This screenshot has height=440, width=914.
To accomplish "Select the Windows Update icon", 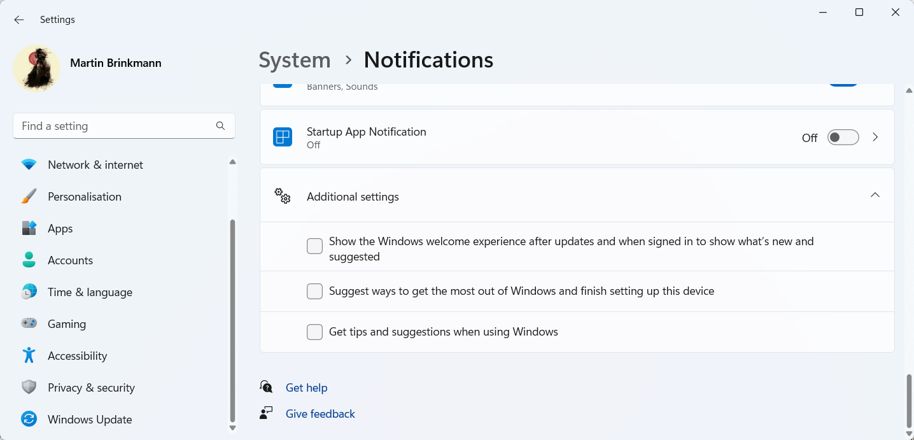I will coord(29,419).
